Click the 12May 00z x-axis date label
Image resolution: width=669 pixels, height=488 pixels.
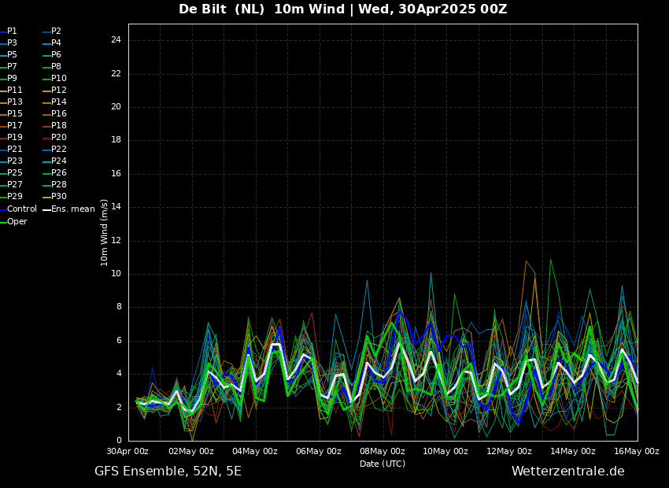click(x=509, y=452)
